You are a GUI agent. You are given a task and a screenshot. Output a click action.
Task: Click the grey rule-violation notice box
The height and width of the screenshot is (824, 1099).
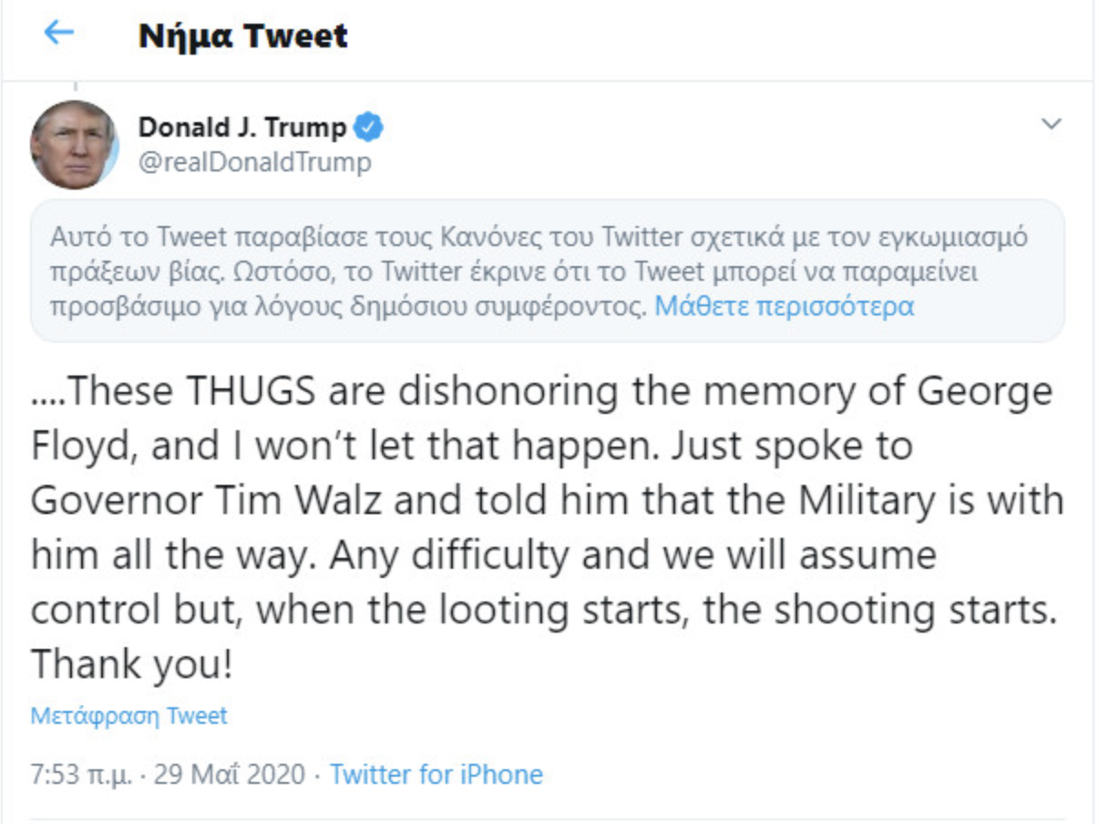(x=547, y=271)
